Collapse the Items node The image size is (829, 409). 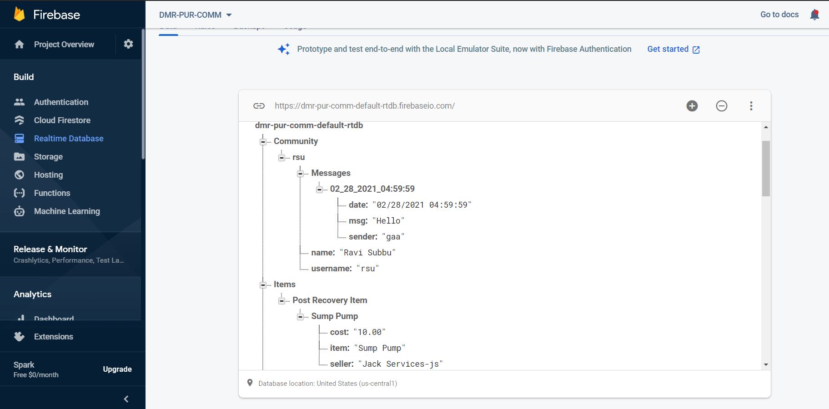point(263,285)
